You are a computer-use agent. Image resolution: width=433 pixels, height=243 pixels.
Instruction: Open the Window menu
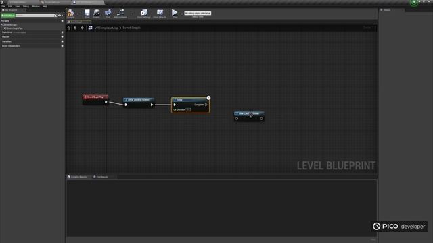[x=36, y=6]
